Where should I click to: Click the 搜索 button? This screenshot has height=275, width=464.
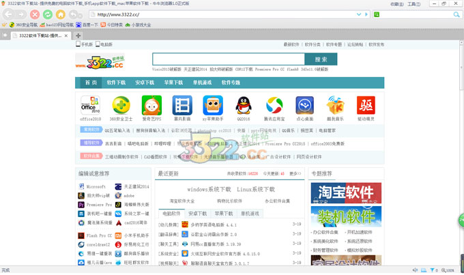coord(321,59)
